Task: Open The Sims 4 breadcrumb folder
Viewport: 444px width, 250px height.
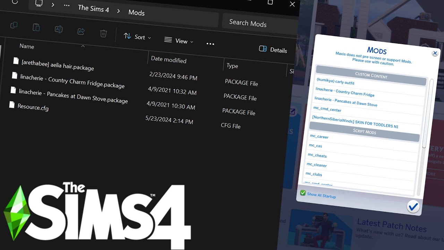Action: tap(93, 9)
